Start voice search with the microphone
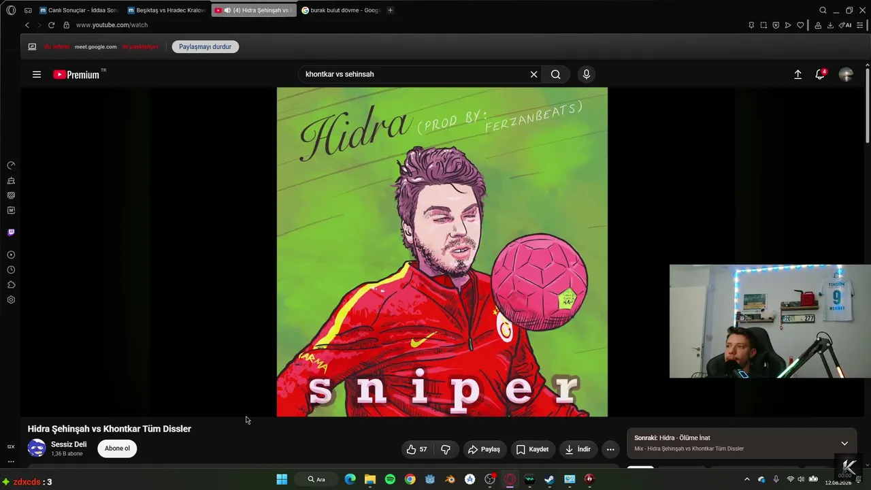This screenshot has width=871, height=490. tap(587, 74)
